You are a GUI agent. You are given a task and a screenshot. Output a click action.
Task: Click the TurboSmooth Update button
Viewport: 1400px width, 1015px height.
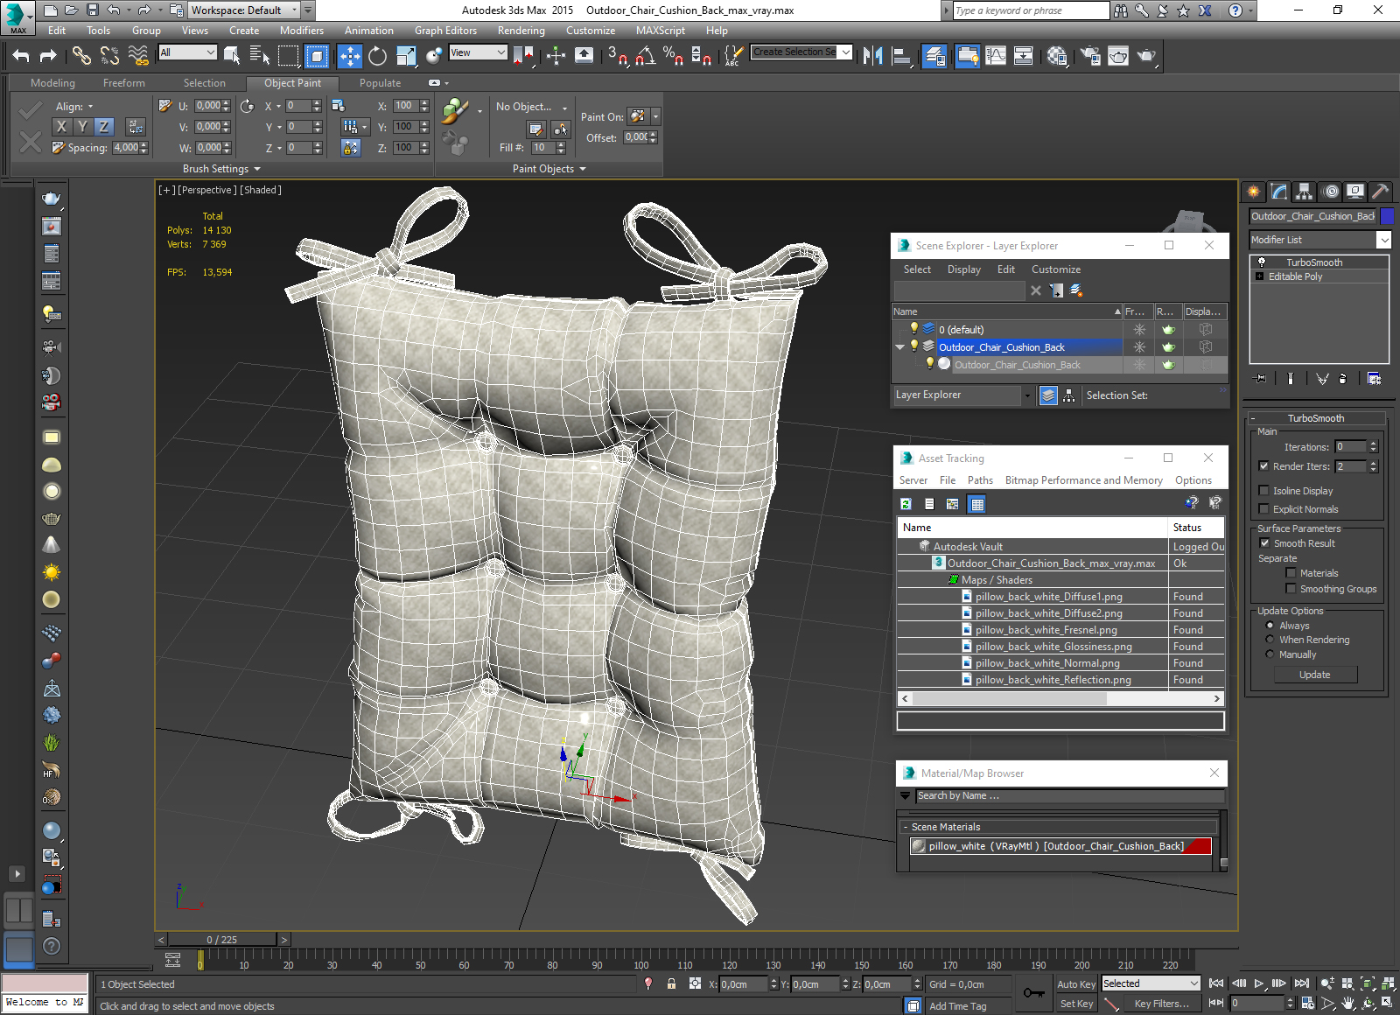[x=1314, y=675]
